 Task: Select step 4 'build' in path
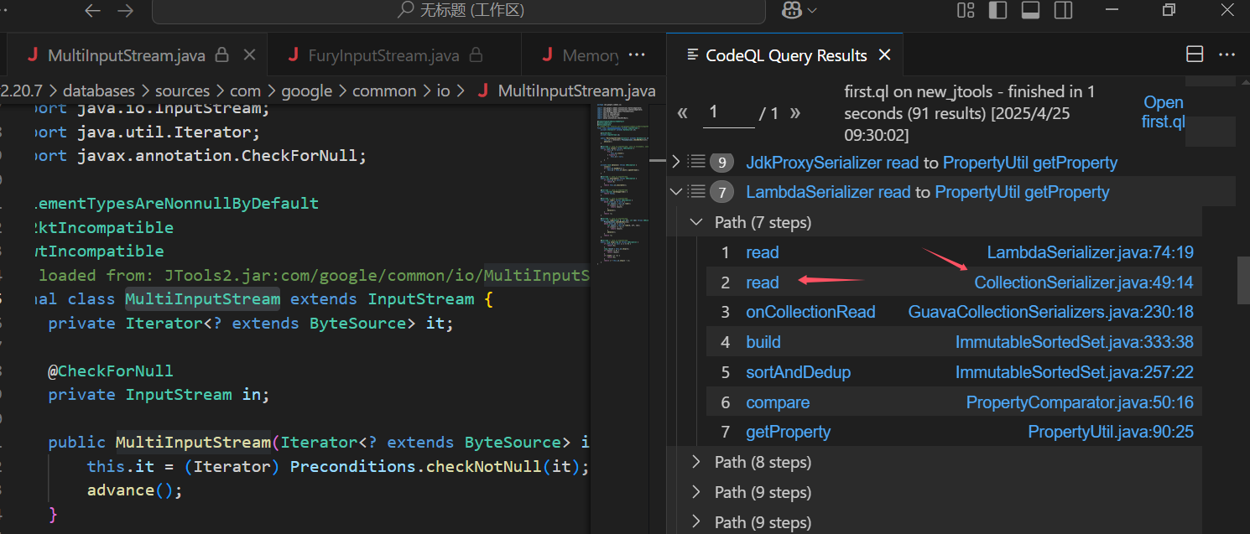coord(763,342)
